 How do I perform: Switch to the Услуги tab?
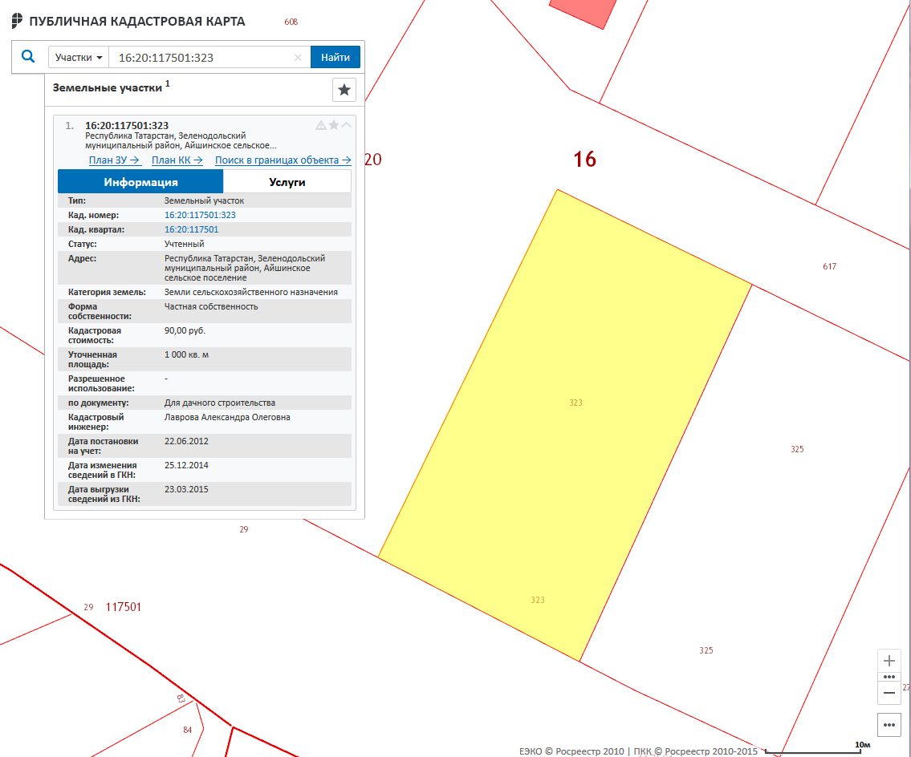(x=287, y=182)
